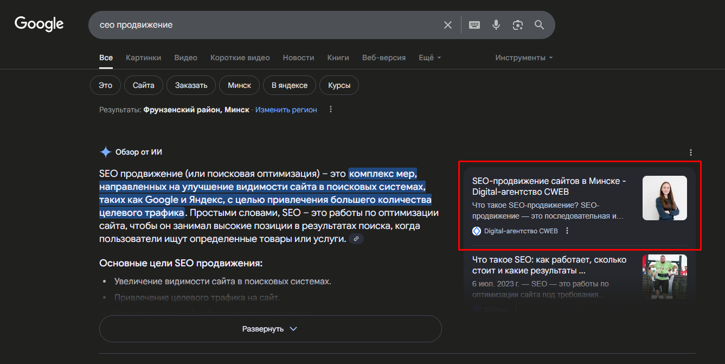This screenshot has height=364, width=725.
Task: Apply the Заказать filter chip
Action: click(x=191, y=85)
